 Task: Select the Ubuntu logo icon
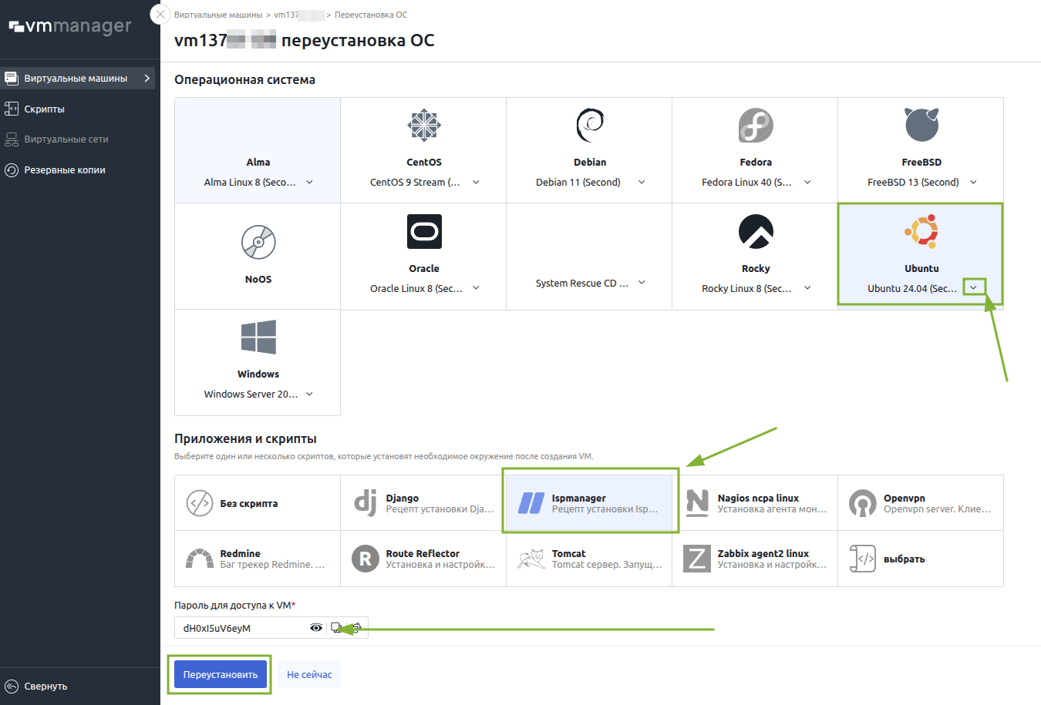[921, 231]
